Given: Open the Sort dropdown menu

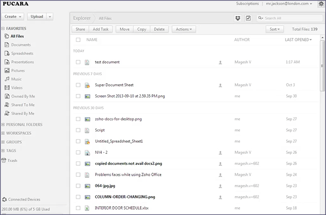Looking at the screenshot, I should click(x=274, y=29).
